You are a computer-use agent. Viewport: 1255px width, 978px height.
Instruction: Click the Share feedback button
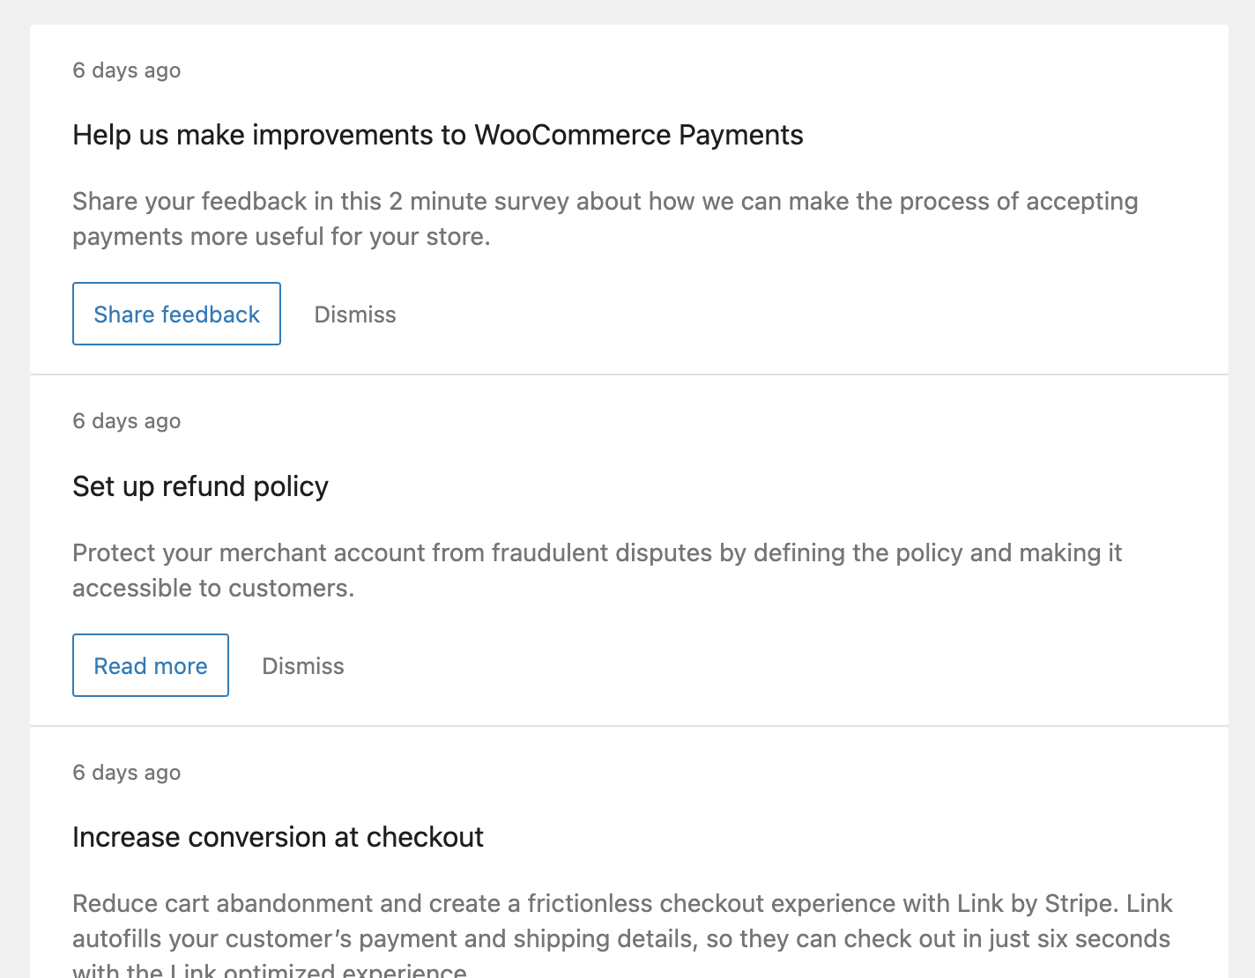176,315
